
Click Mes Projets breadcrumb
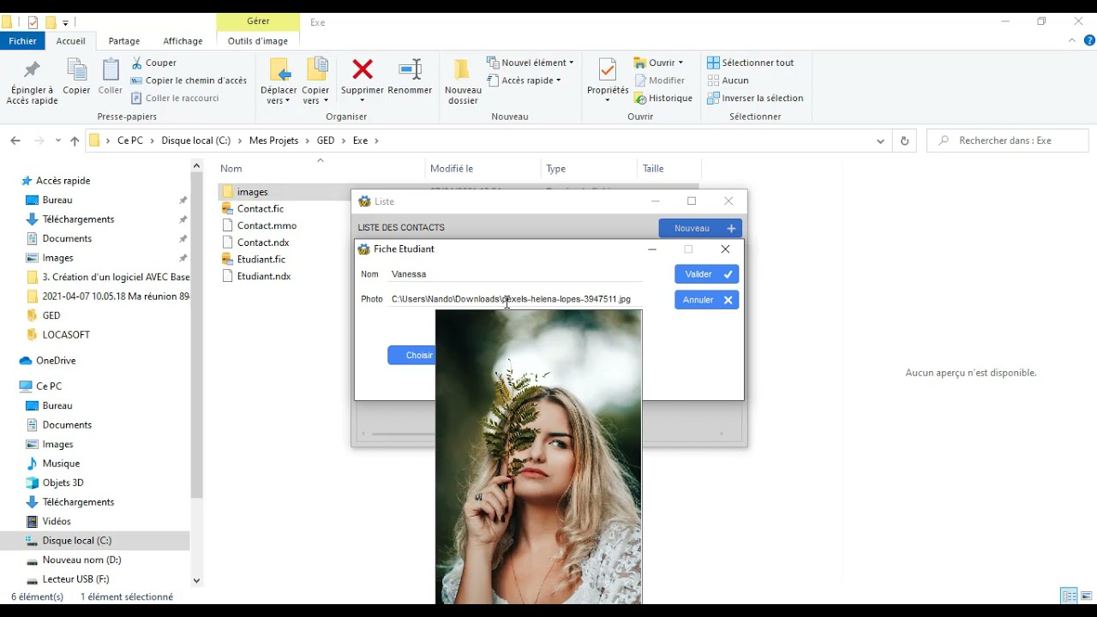(x=273, y=141)
